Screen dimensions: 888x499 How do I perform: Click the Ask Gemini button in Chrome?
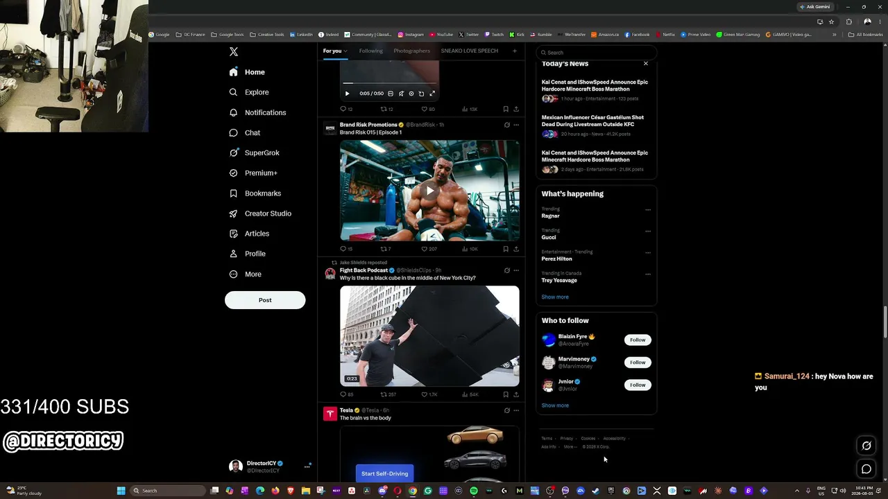click(814, 7)
